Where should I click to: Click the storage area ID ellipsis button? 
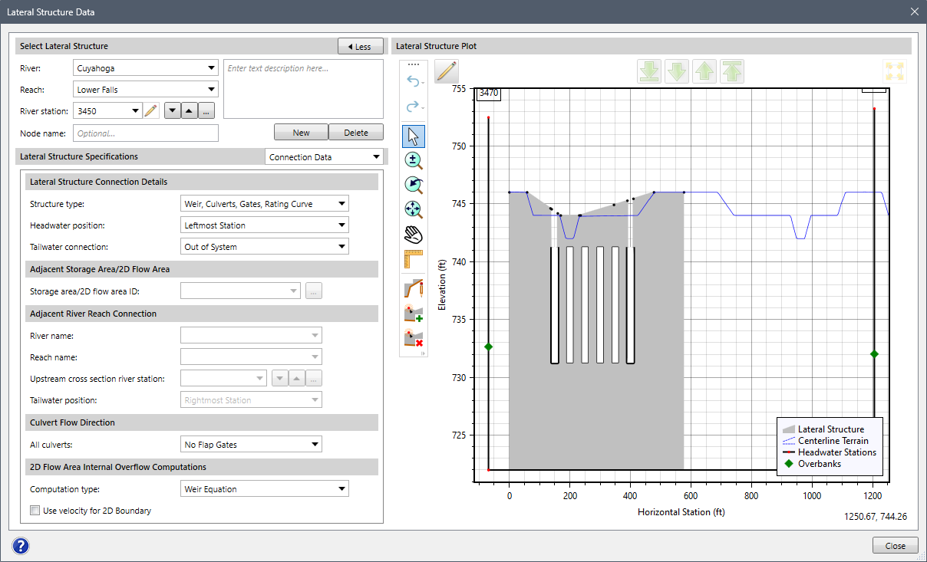(x=314, y=291)
